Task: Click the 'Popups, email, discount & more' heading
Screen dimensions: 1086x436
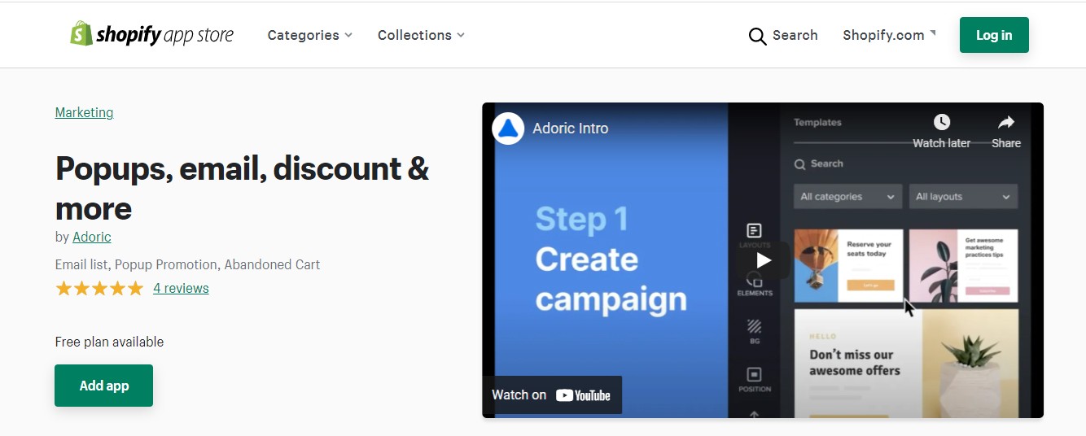Action: click(243, 189)
